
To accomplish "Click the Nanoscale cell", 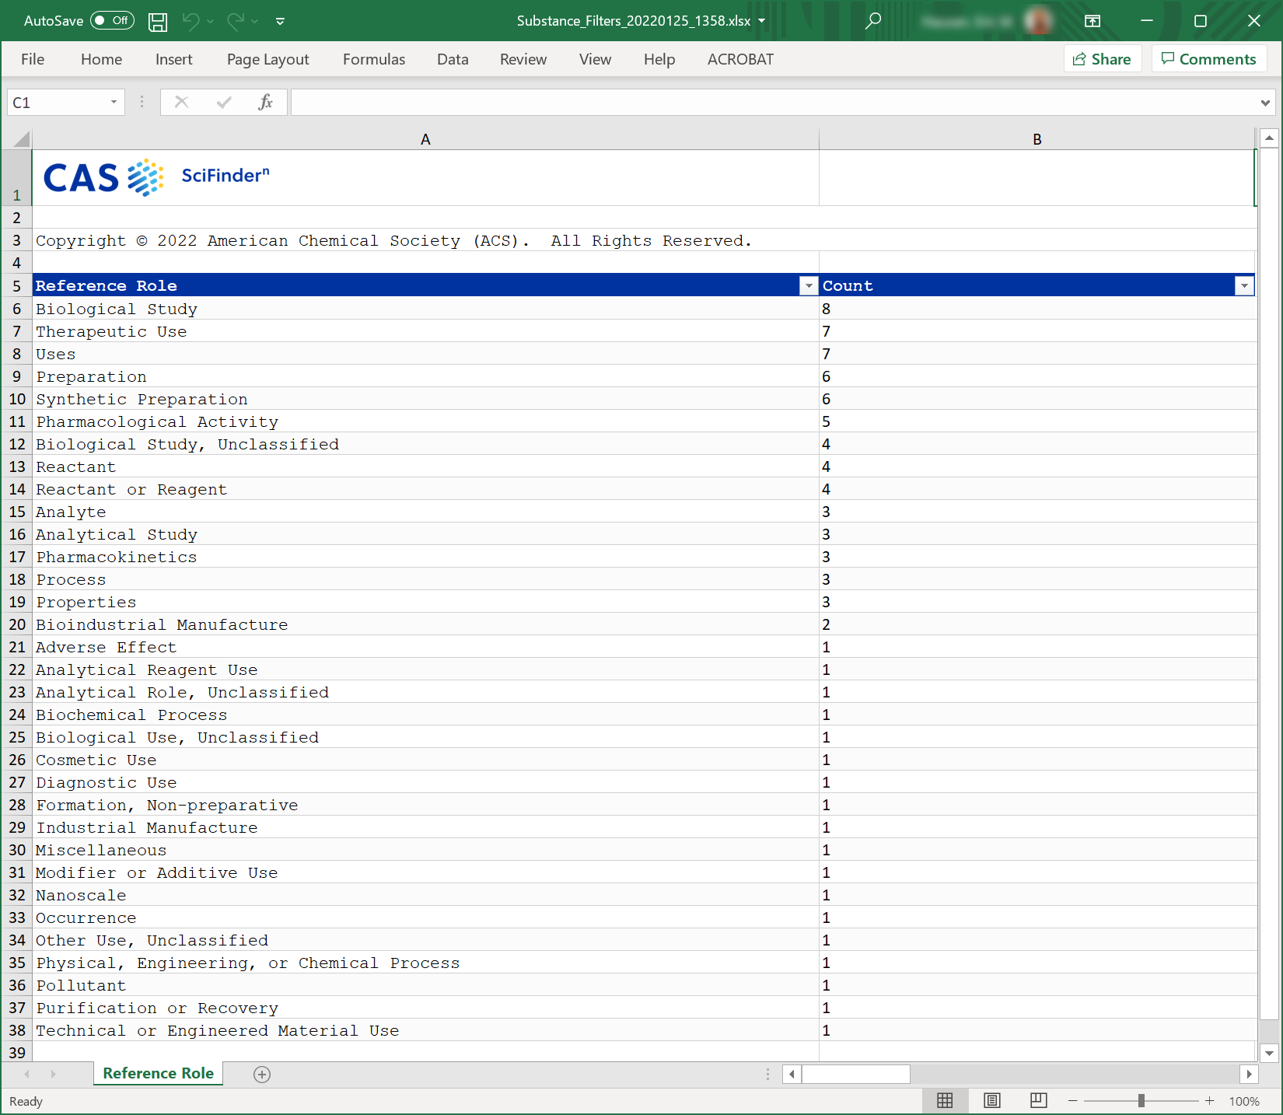I will click(x=425, y=895).
